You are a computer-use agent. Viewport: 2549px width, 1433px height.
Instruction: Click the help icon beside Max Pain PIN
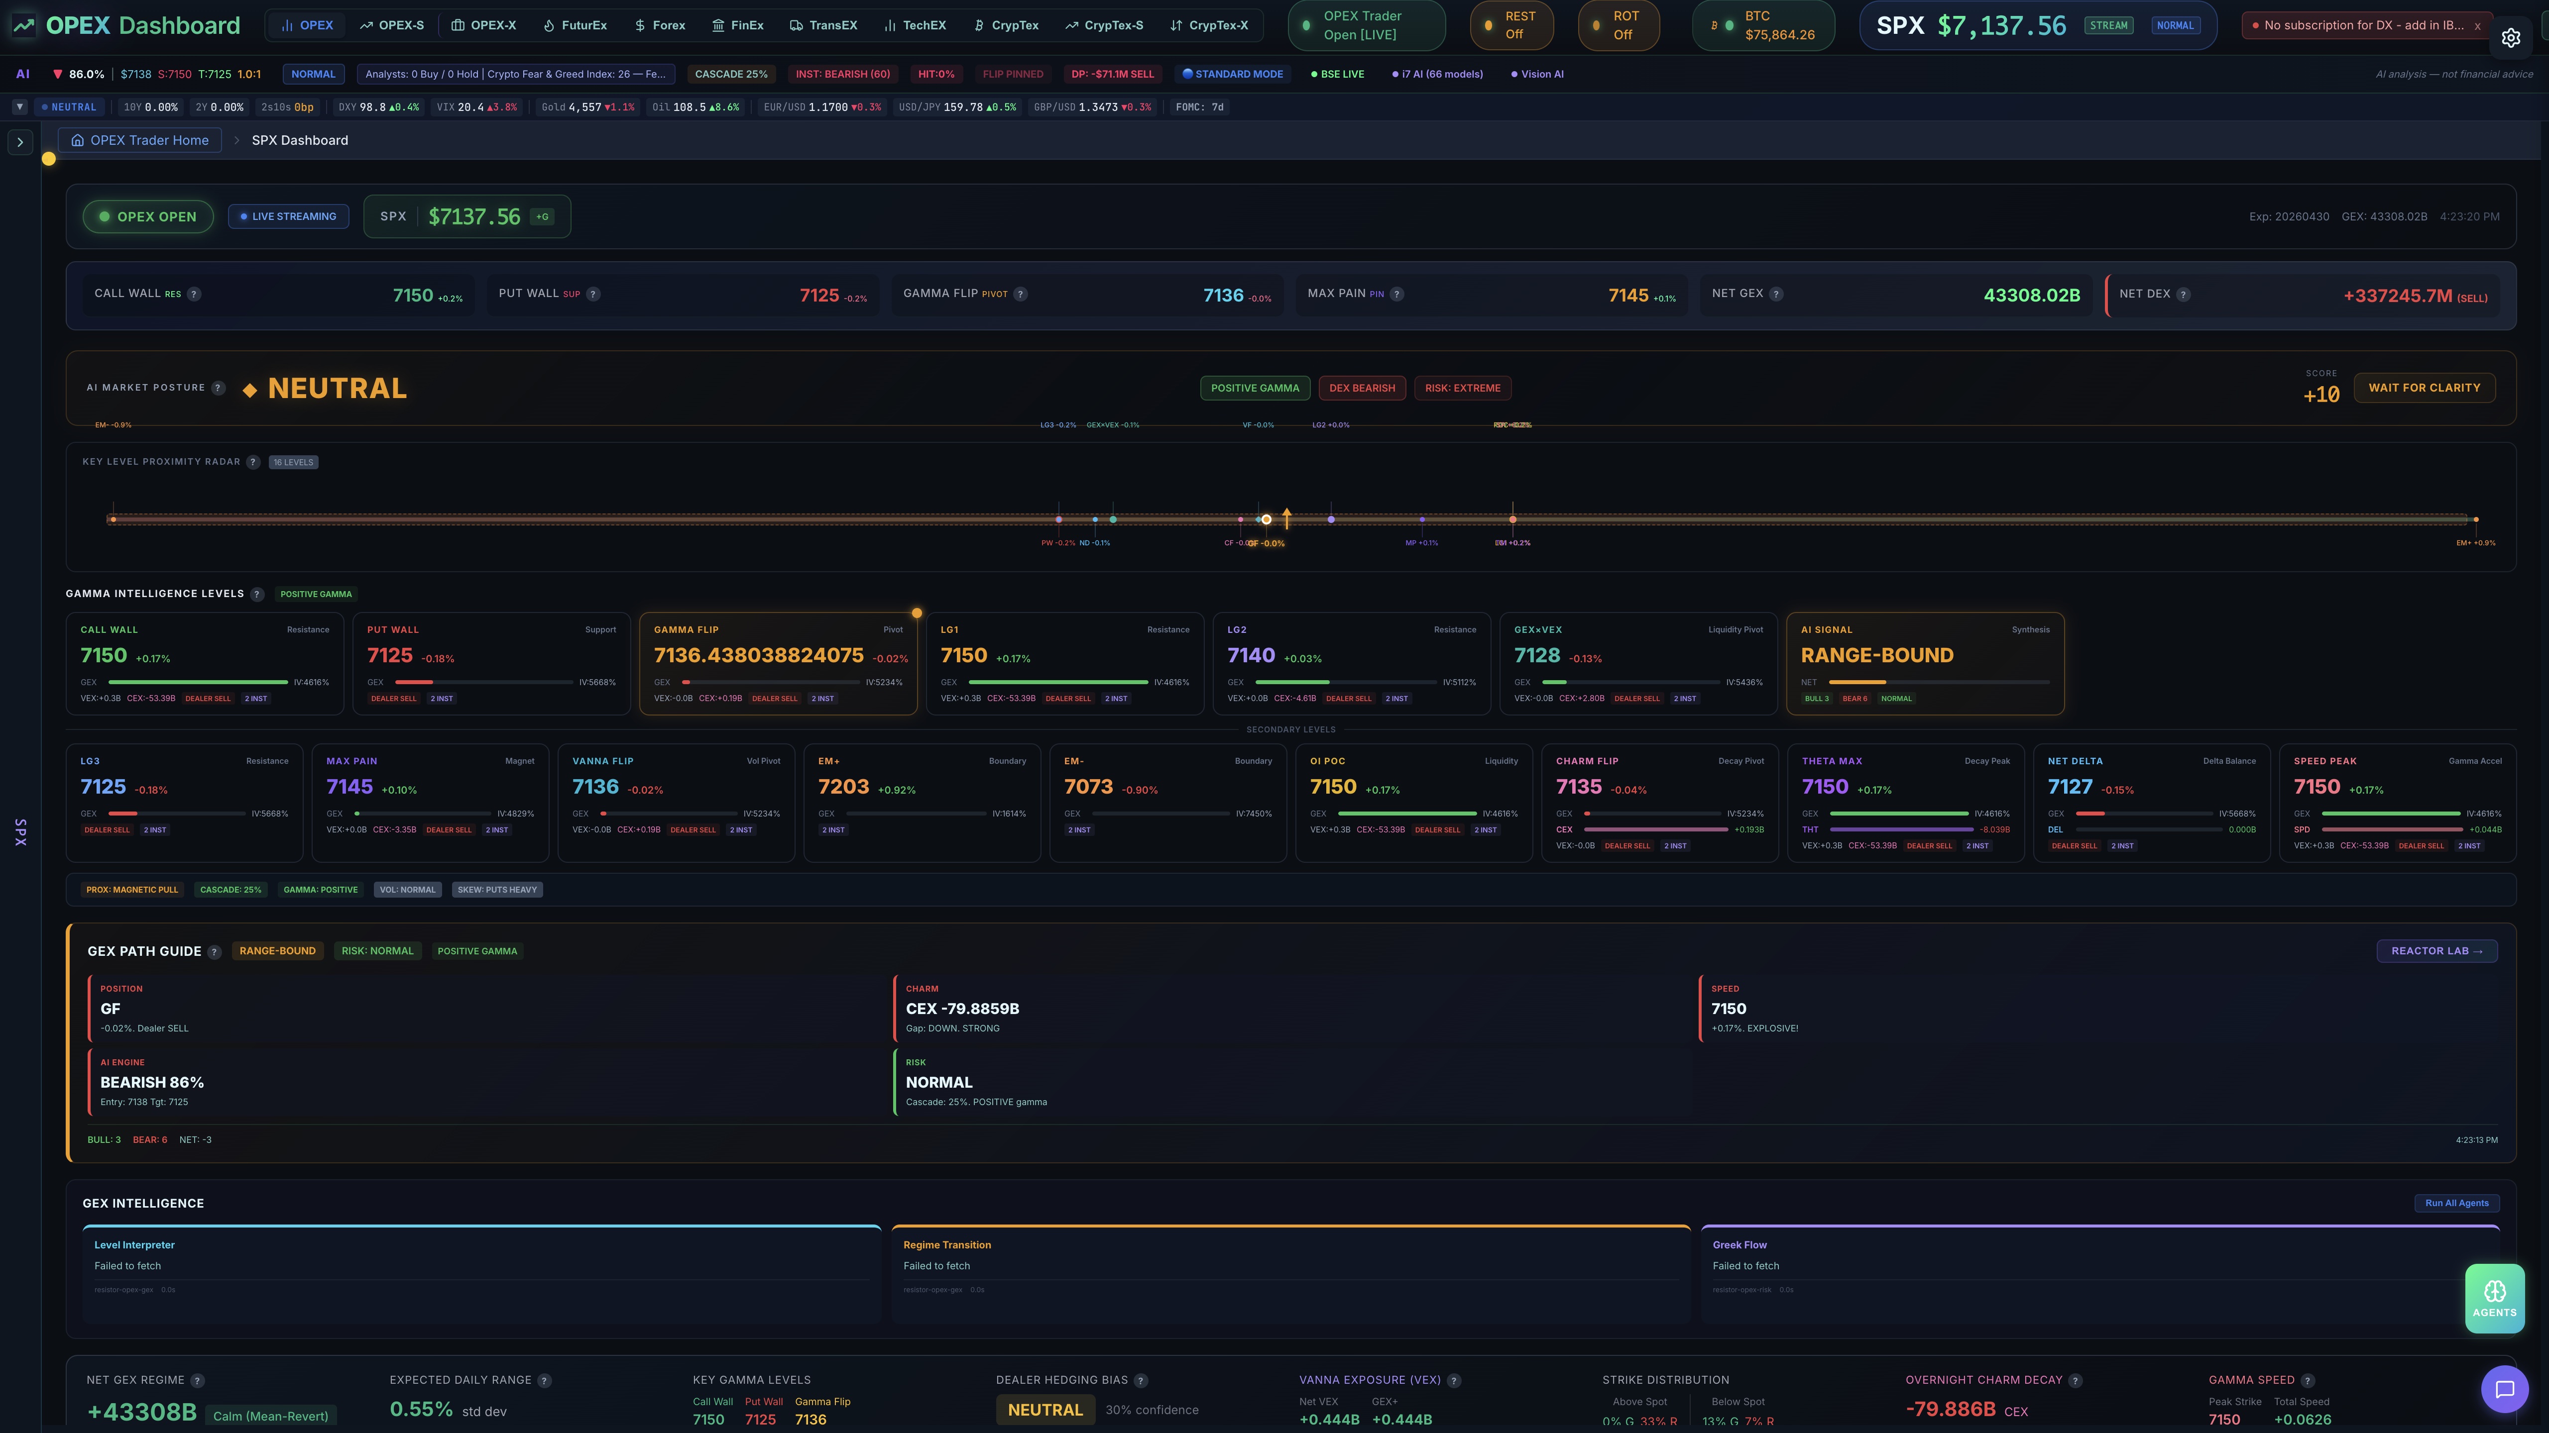pyautogui.click(x=1396, y=294)
